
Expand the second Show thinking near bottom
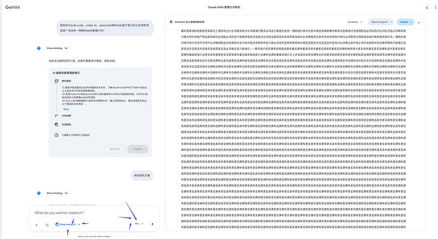(x=57, y=193)
